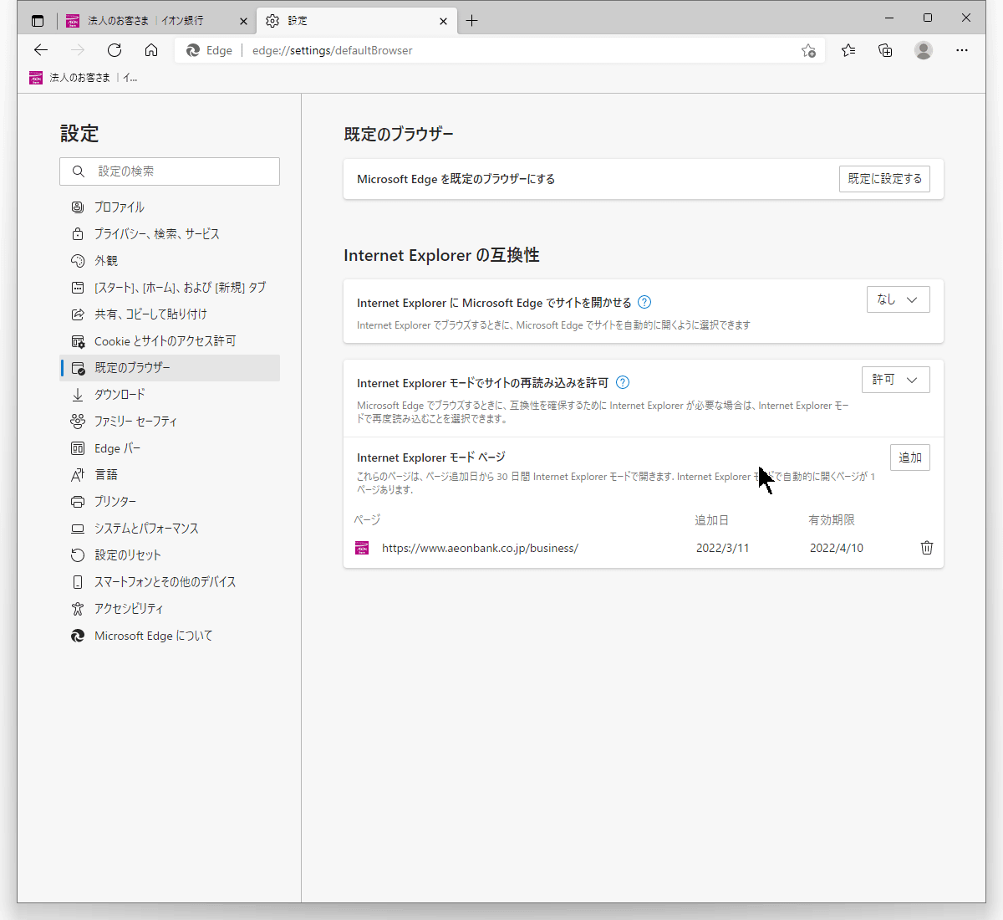The height and width of the screenshot is (920, 1003).
Task: Refresh the current page
Action: click(115, 50)
